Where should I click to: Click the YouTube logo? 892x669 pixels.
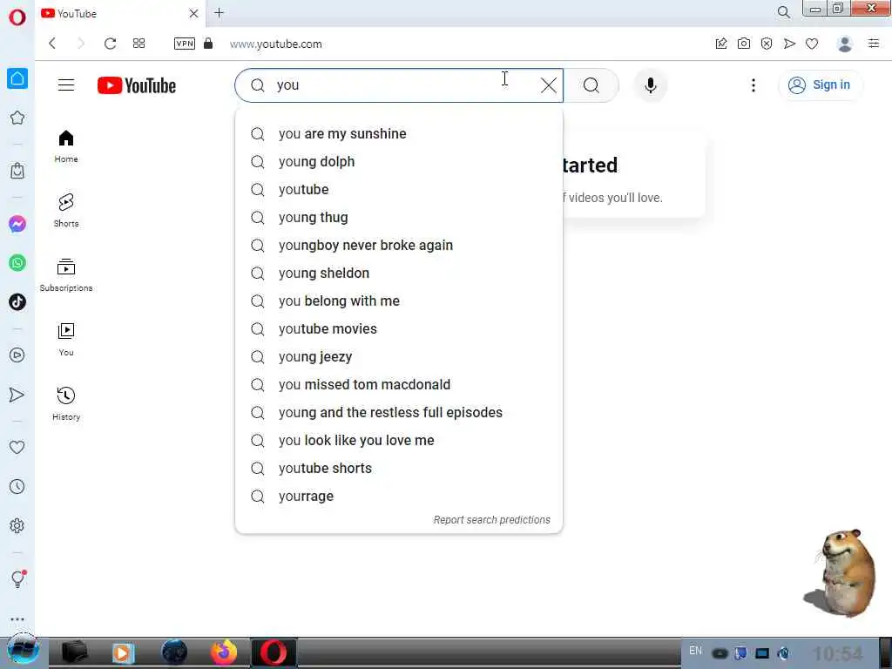(137, 85)
